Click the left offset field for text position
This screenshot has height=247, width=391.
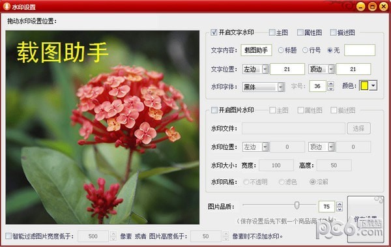(x=287, y=69)
